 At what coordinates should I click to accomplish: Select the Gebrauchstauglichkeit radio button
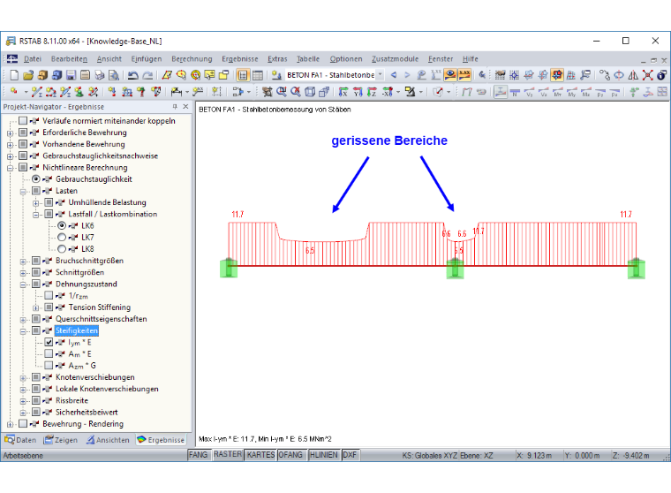click(36, 179)
